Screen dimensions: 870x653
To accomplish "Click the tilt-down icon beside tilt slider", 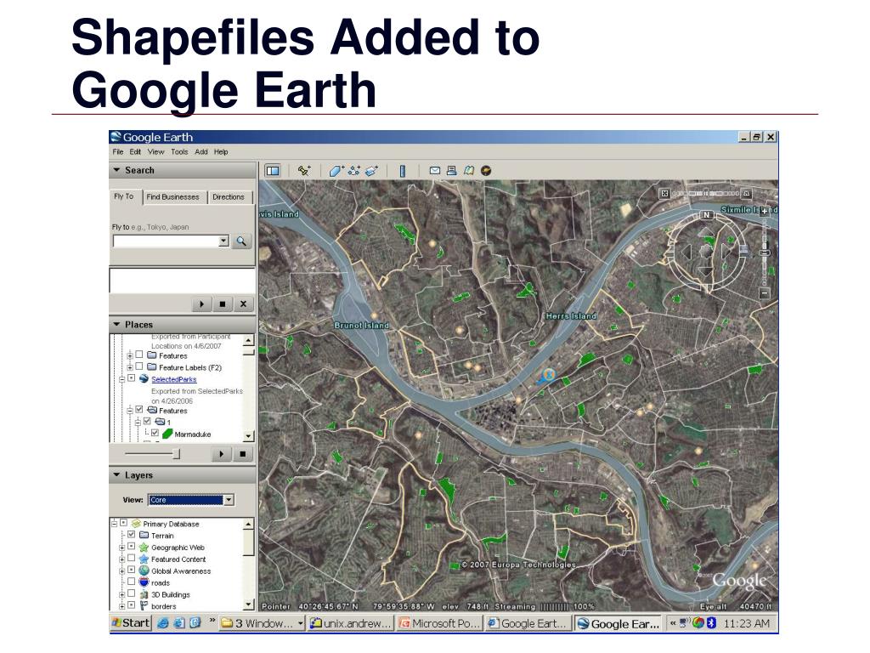I will click(747, 193).
